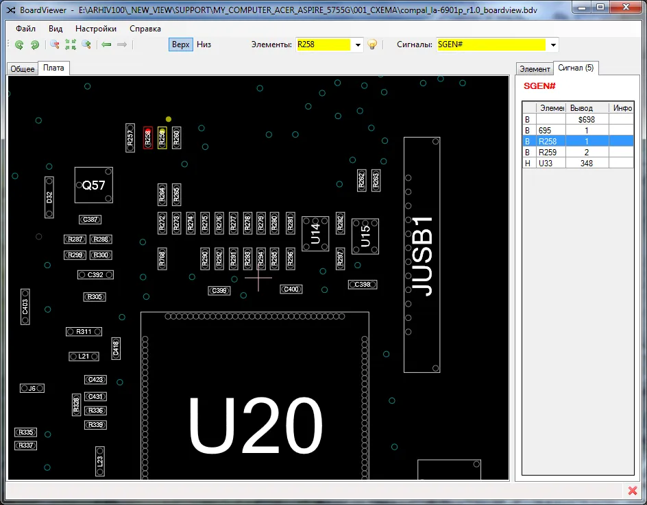Click resistor R337 on the board
This screenshot has width=647, height=505.
click(x=25, y=445)
